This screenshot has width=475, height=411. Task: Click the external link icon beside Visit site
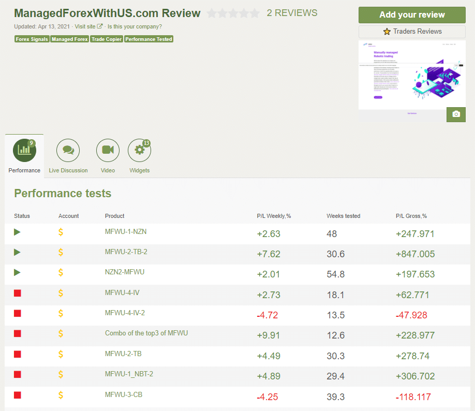pyautogui.click(x=100, y=26)
